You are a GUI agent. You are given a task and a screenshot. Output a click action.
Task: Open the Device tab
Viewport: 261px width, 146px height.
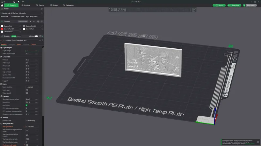pos(40,5)
